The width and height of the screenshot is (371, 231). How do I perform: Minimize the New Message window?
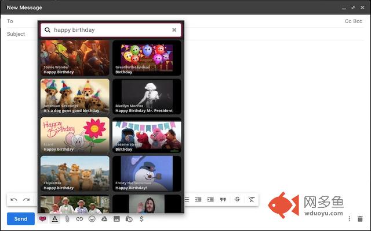(344, 8)
